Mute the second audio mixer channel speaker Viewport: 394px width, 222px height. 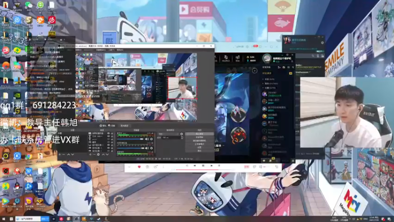coord(147,148)
